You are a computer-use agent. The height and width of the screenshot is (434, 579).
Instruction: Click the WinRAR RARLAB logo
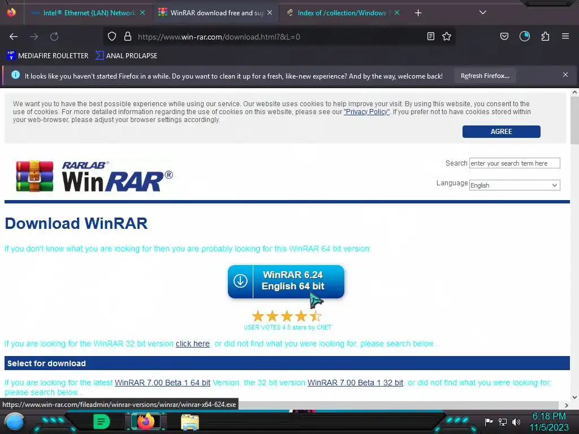94,176
